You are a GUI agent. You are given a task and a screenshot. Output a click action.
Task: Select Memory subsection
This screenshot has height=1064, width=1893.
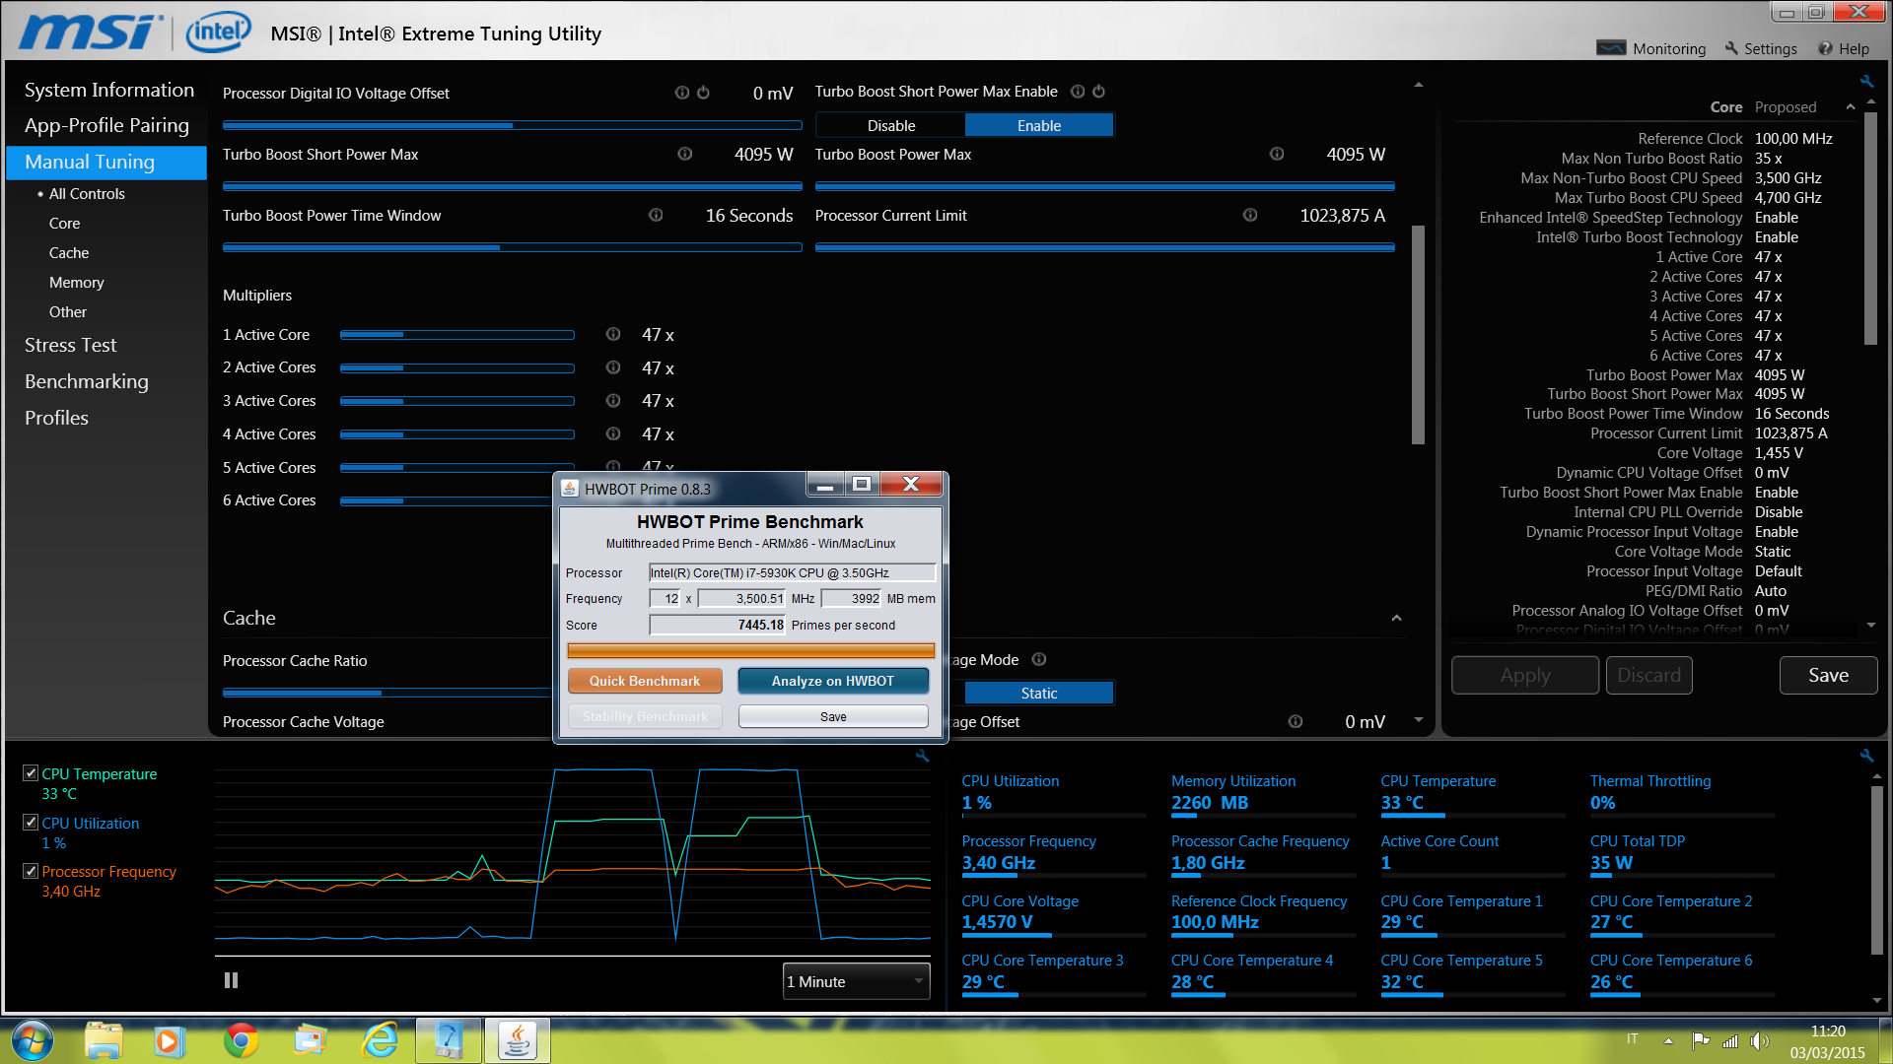tap(77, 282)
